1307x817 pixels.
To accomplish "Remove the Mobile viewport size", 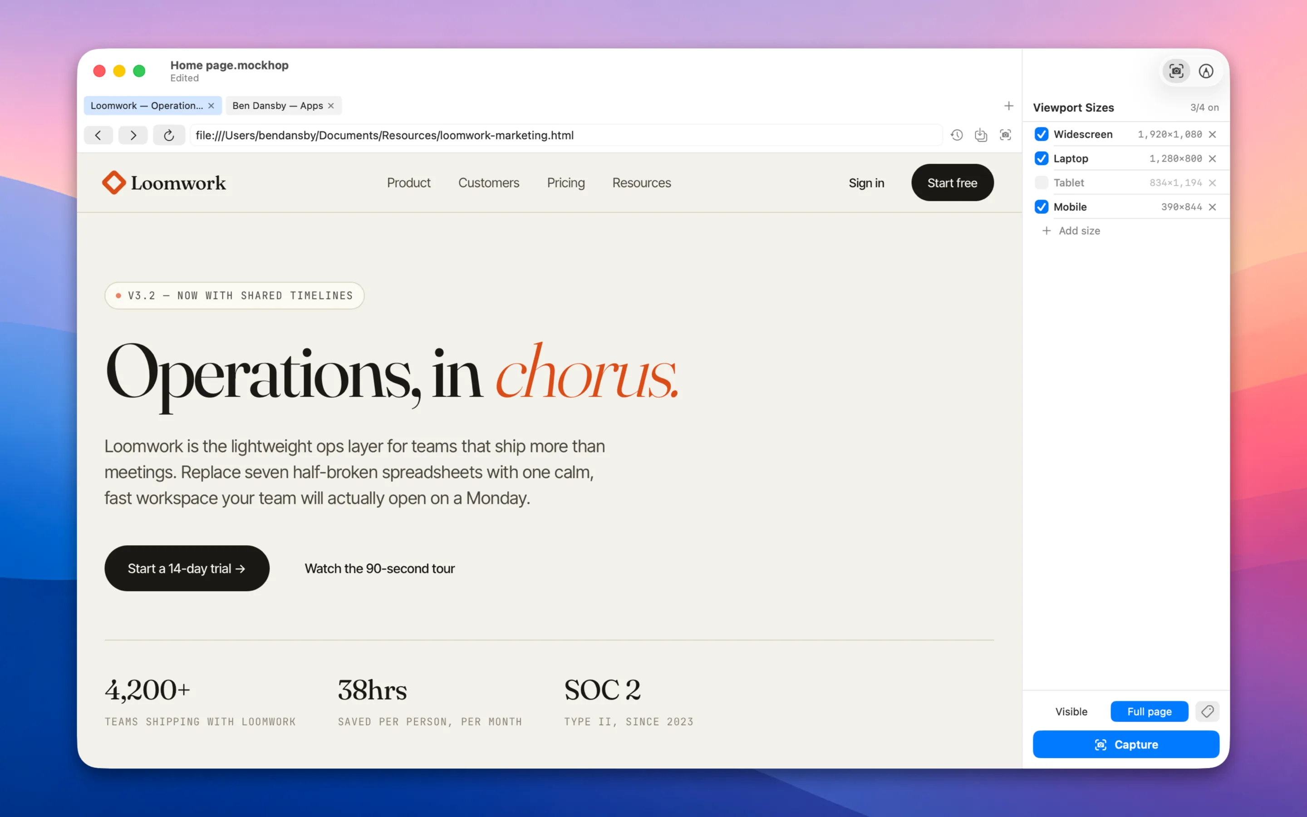I will coord(1213,207).
